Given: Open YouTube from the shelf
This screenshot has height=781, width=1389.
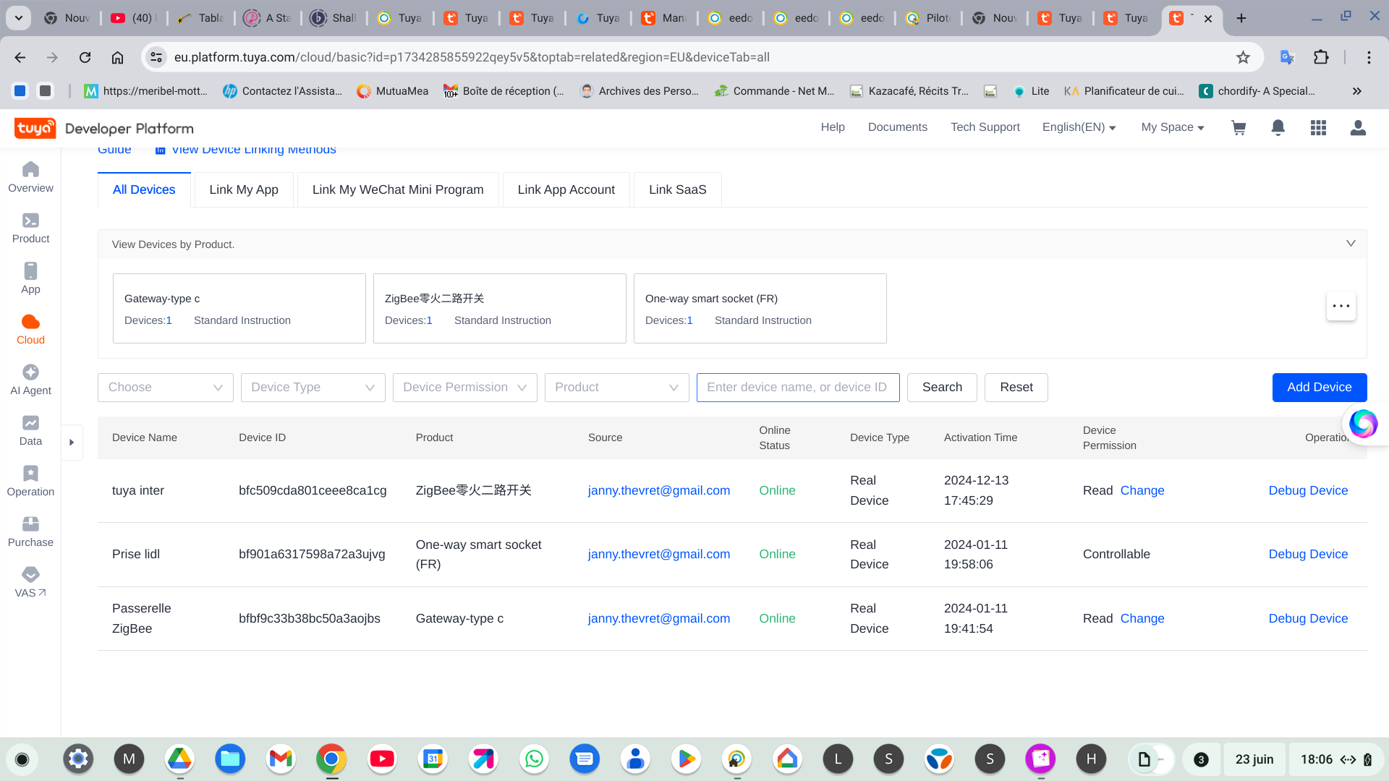Looking at the screenshot, I should 382,759.
